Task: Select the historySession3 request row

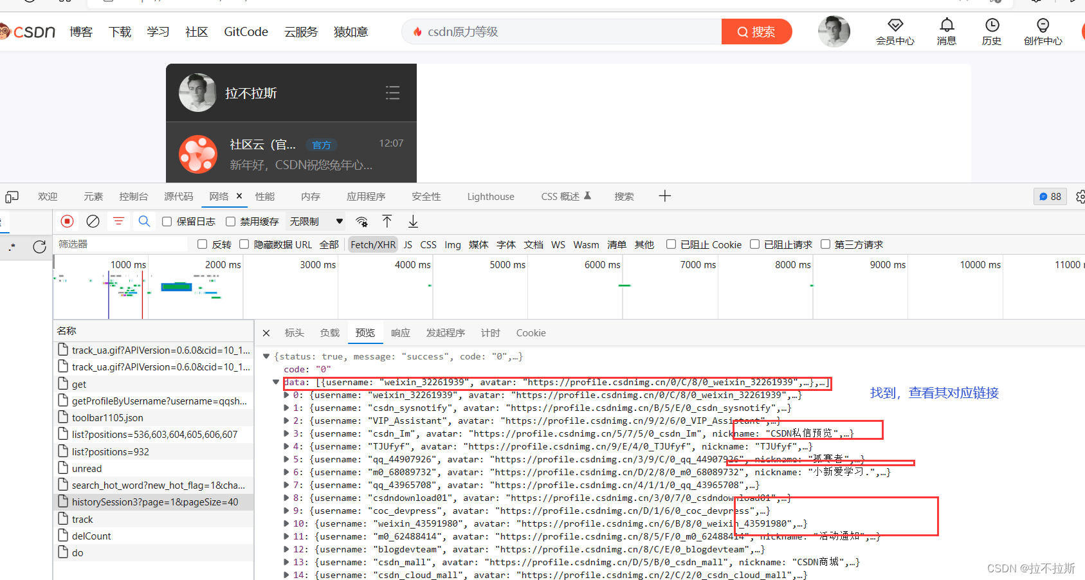Action: [x=154, y=502]
